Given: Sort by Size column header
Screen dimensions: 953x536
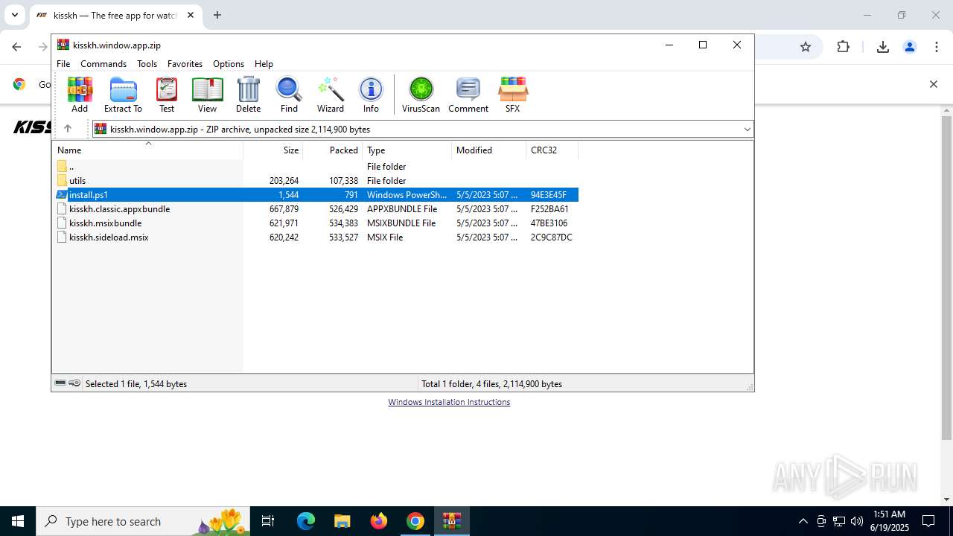Looking at the screenshot, I should click(273, 150).
